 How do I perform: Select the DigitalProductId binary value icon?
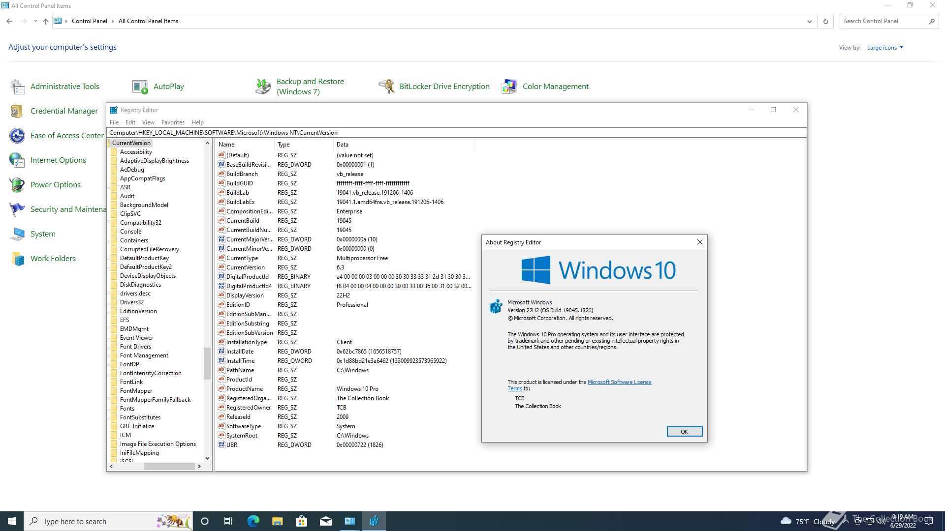point(221,276)
